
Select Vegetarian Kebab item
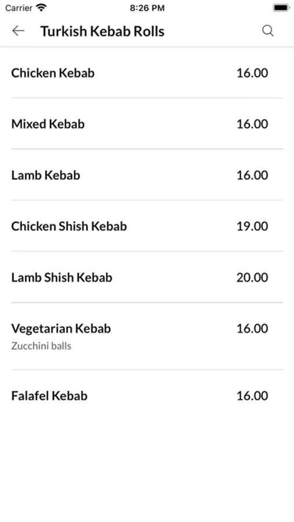(147, 336)
